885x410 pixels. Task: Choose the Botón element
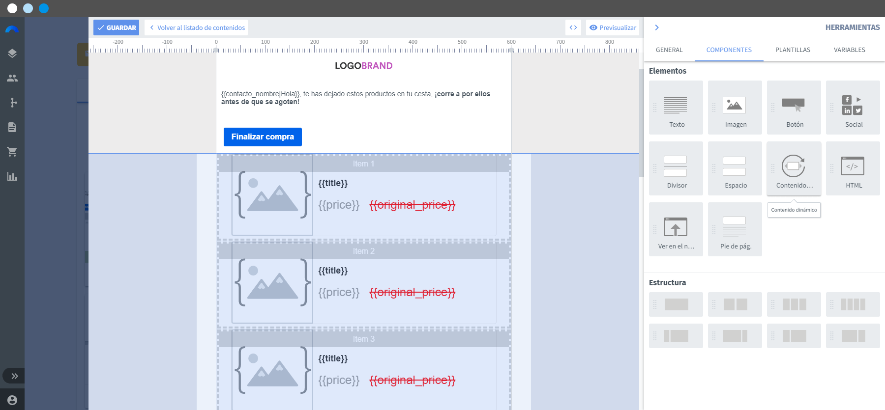pos(794,108)
